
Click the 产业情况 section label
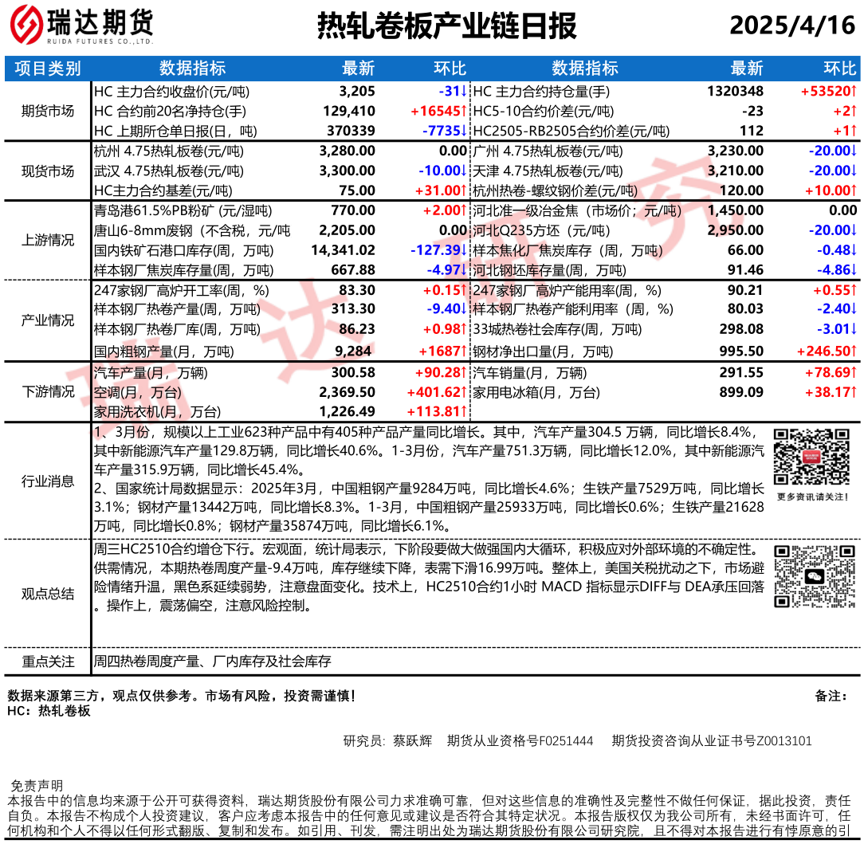coord(48,320)
